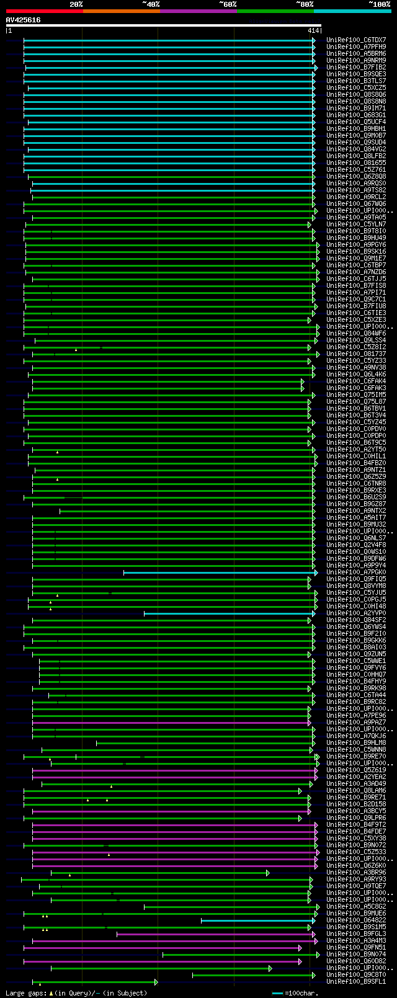Select hit label UniRef100_A9TS82
The width and height of the screenshot is (397, 998).
tap(356, 190)
